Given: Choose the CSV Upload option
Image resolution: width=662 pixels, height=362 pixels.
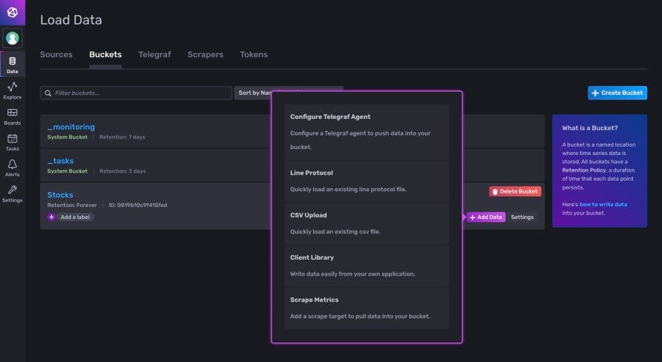Looking at the screenshot, I should pos(367,223).
